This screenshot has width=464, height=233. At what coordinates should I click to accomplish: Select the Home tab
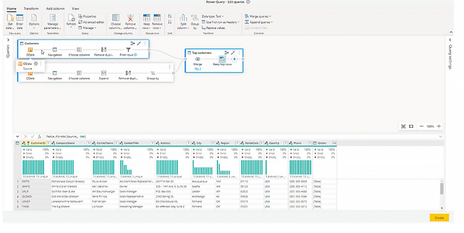12,8
